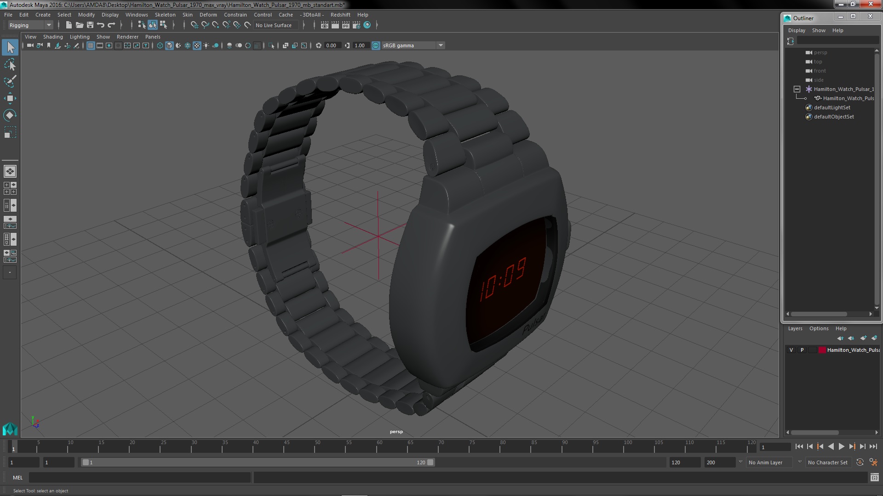Open the No Anim Layer dropdown

click(770, 462)
